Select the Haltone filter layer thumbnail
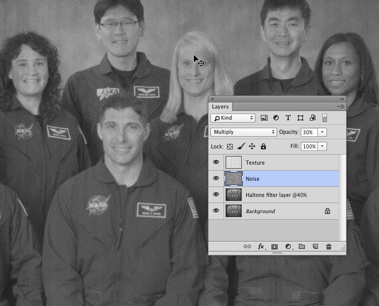This screenshot has height=306, width=379. 234,195
